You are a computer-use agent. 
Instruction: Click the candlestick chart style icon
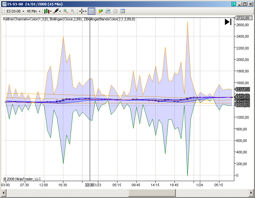46,11
